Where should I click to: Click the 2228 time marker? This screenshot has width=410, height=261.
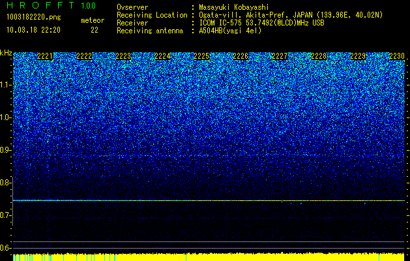pos(319,56)
